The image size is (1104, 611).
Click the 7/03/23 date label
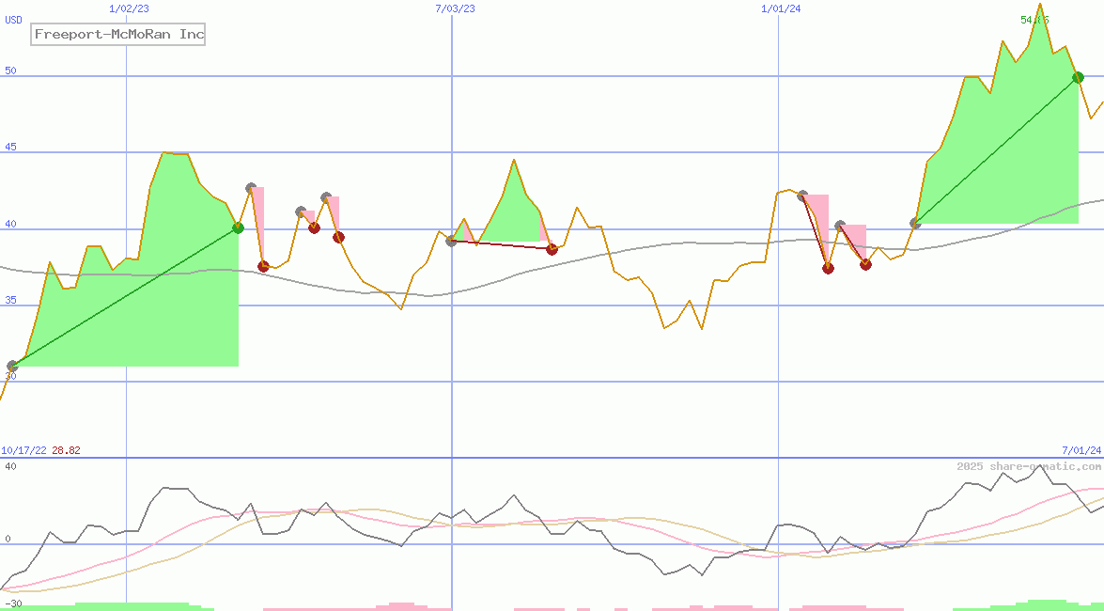coord(455,8)
